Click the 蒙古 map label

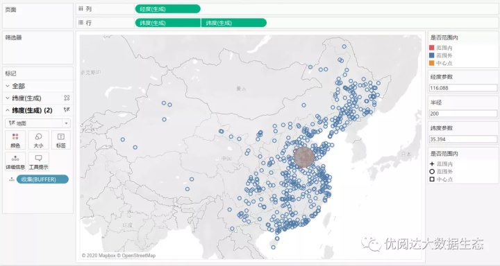[x=242, y=89]
